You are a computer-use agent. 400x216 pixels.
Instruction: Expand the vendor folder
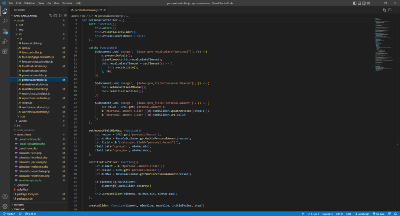16,121
